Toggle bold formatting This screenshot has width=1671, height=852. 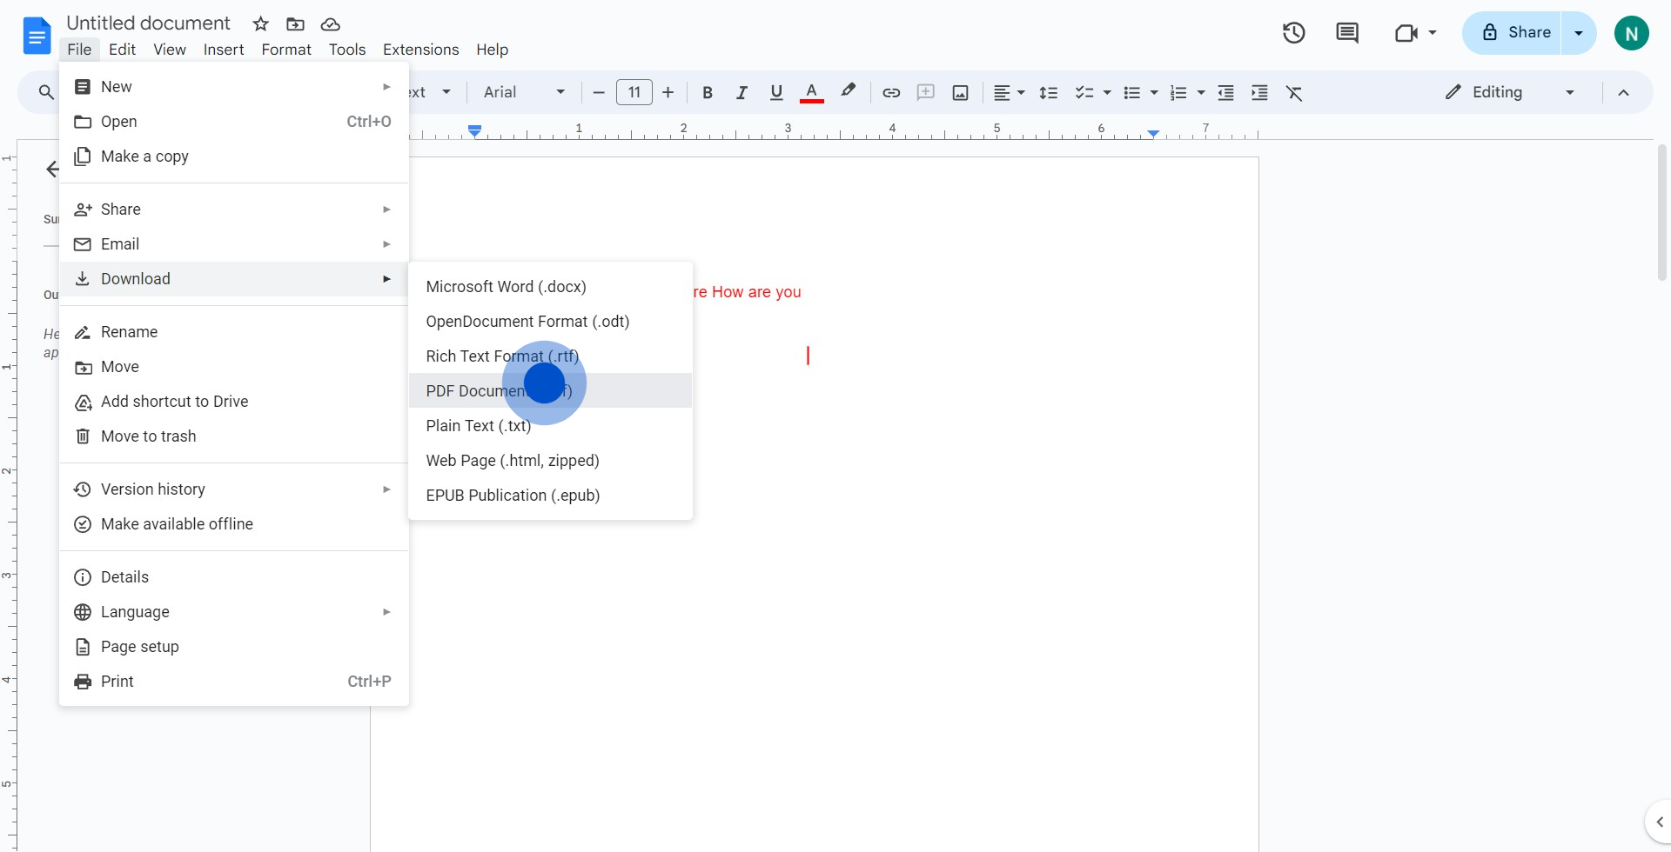pos(707,92)
